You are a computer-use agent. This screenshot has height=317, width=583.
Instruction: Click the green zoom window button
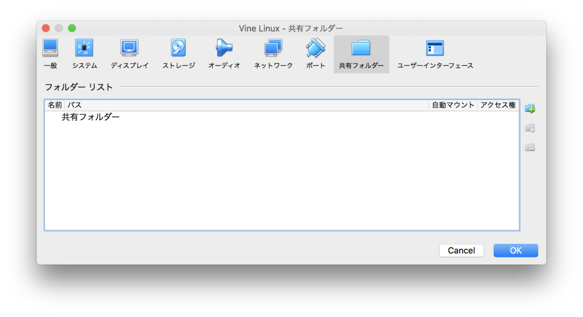(72, 29)
